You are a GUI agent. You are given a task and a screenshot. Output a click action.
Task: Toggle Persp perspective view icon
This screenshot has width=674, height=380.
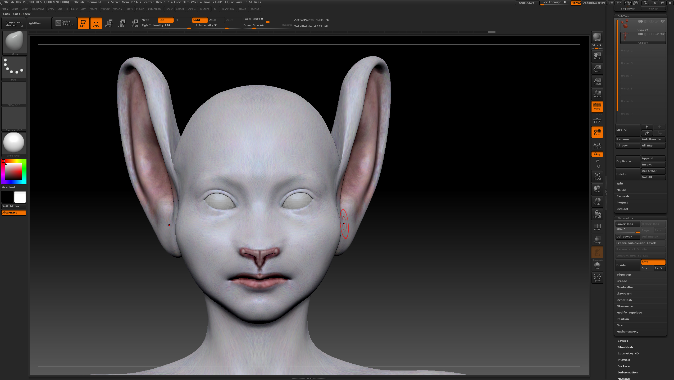[x=597, y=106]
